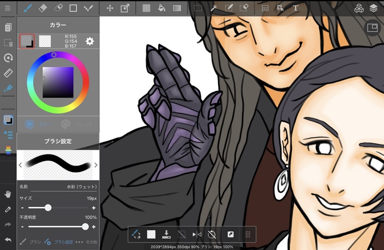Increase brush size with plus

coord(94,208)
